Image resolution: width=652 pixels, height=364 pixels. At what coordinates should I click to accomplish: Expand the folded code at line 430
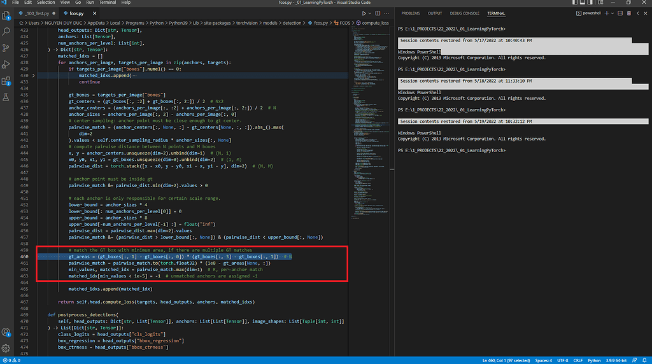pyautogui.click(x=34, y=75)
